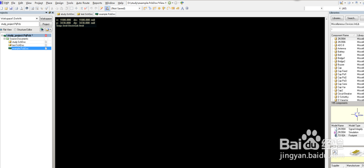The width and height of the screenshot is (364, 168).
Task: Select the Cut scissors icon
Action: (52, 8)
